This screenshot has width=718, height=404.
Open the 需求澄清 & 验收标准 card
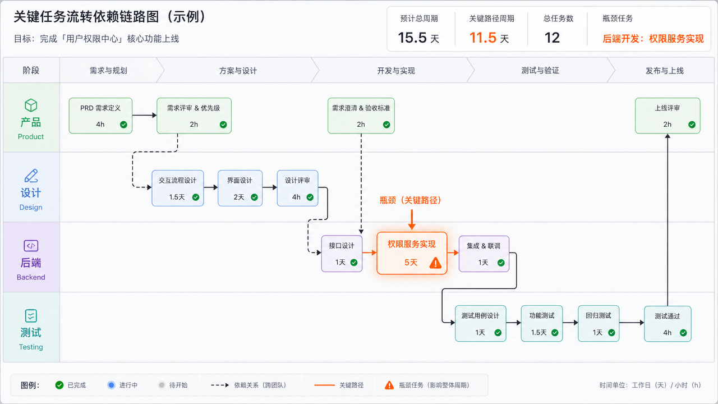pos(361,116)
